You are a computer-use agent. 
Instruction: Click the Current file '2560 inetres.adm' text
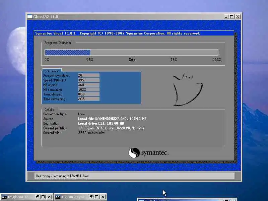(x=91, y=133)
